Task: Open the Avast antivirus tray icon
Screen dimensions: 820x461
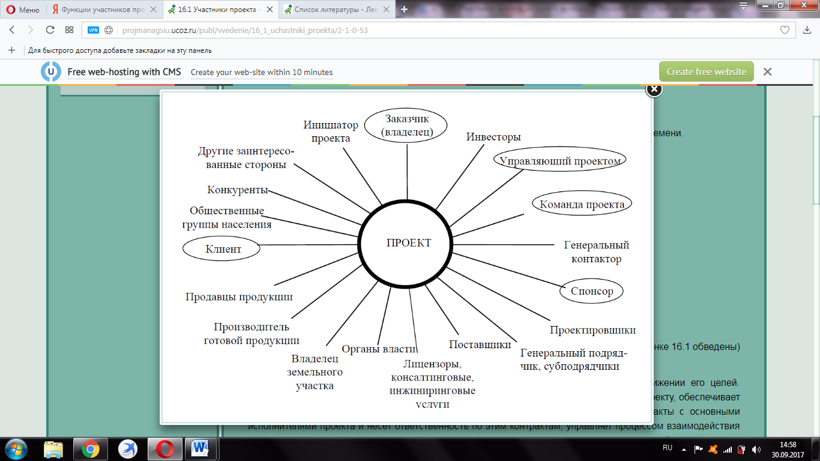Action: click(x=713, y=449)
